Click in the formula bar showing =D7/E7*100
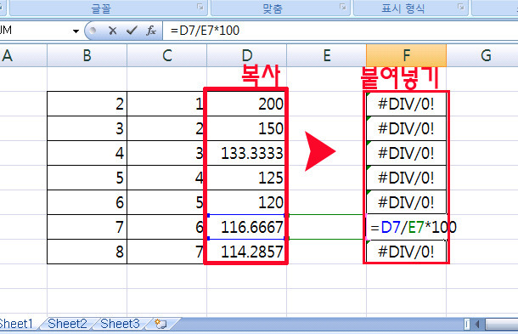 [341, 31]
